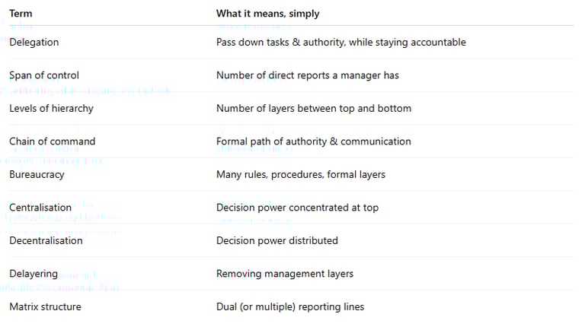Click the "What it means, simply" header
Viewport: 585px width, 327px height.
coord(267,13)
